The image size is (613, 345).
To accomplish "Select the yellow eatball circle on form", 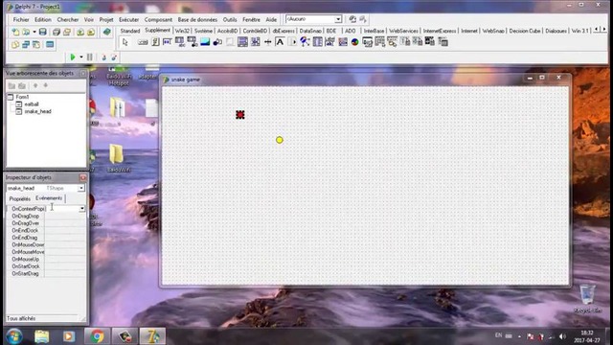I will [x=279, y=140].
